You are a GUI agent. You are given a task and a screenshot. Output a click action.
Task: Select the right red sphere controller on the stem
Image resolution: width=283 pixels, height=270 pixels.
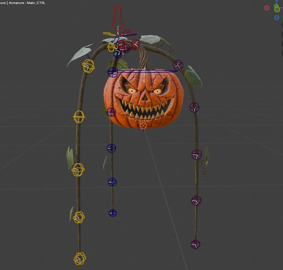coord(135,44)
